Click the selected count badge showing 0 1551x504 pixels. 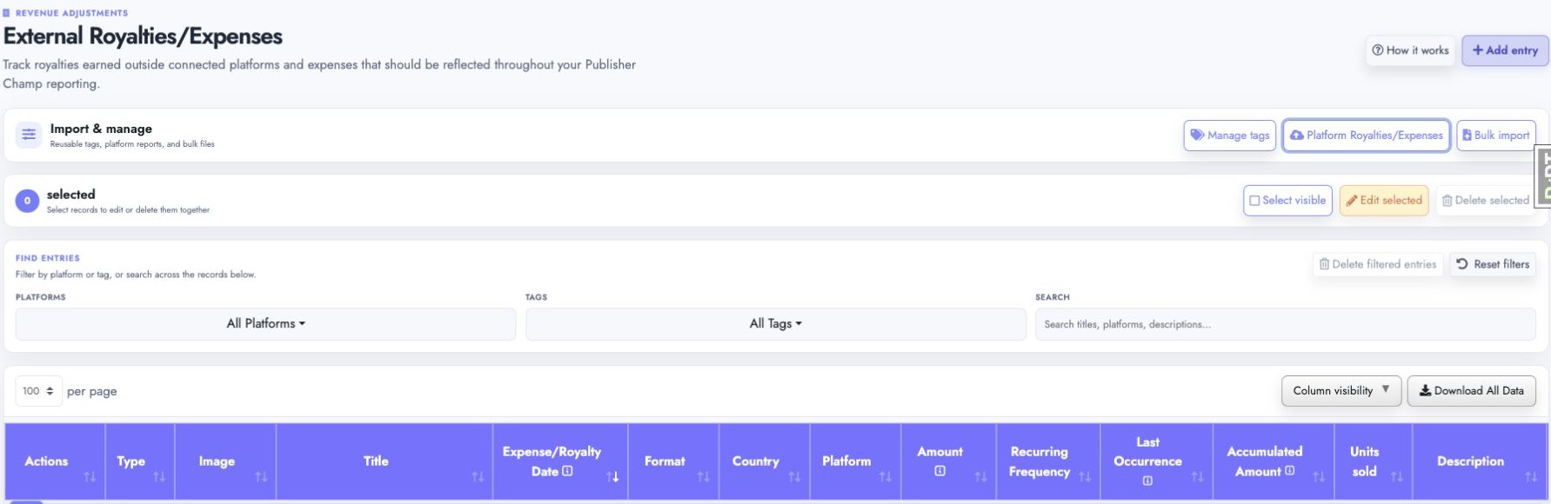coord(27,201)
